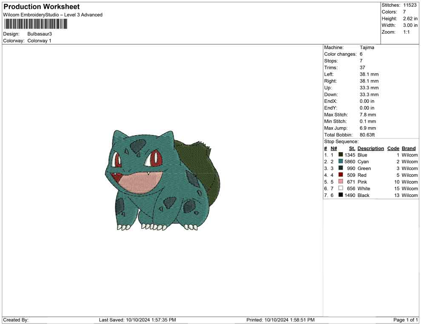
Task: Click the 'Printed: 10/10/2024 1:58:51 PM' text
Action: pos(280,320)
